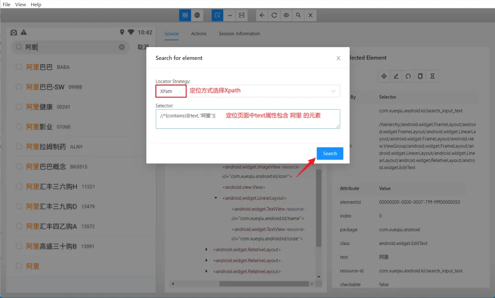Switch to the Source tab

tap(171, 34)
